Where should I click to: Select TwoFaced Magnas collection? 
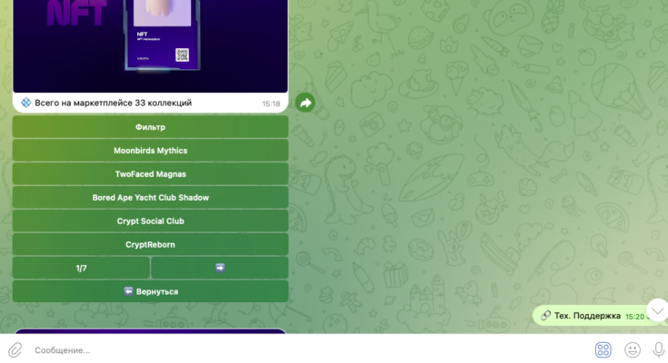[150, 174]
